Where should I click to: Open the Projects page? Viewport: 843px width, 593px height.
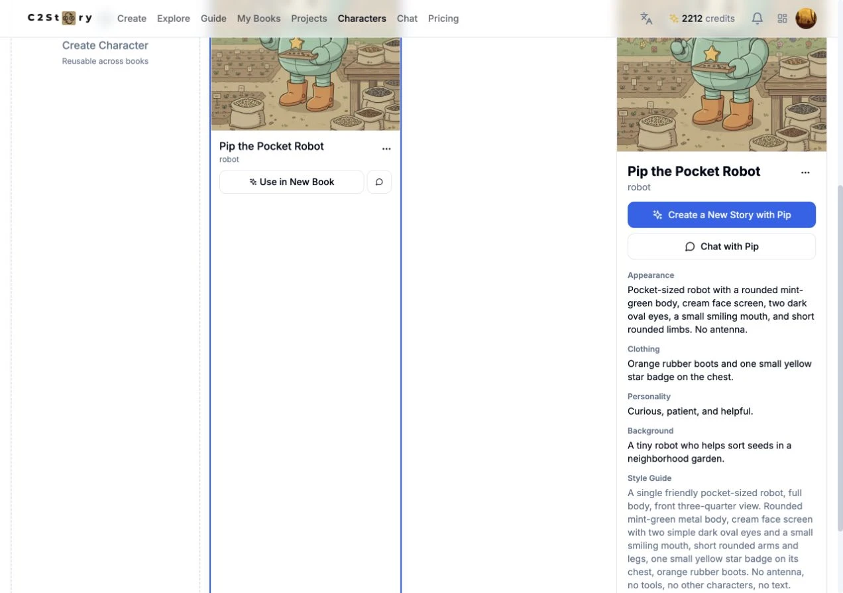[309, 19]
